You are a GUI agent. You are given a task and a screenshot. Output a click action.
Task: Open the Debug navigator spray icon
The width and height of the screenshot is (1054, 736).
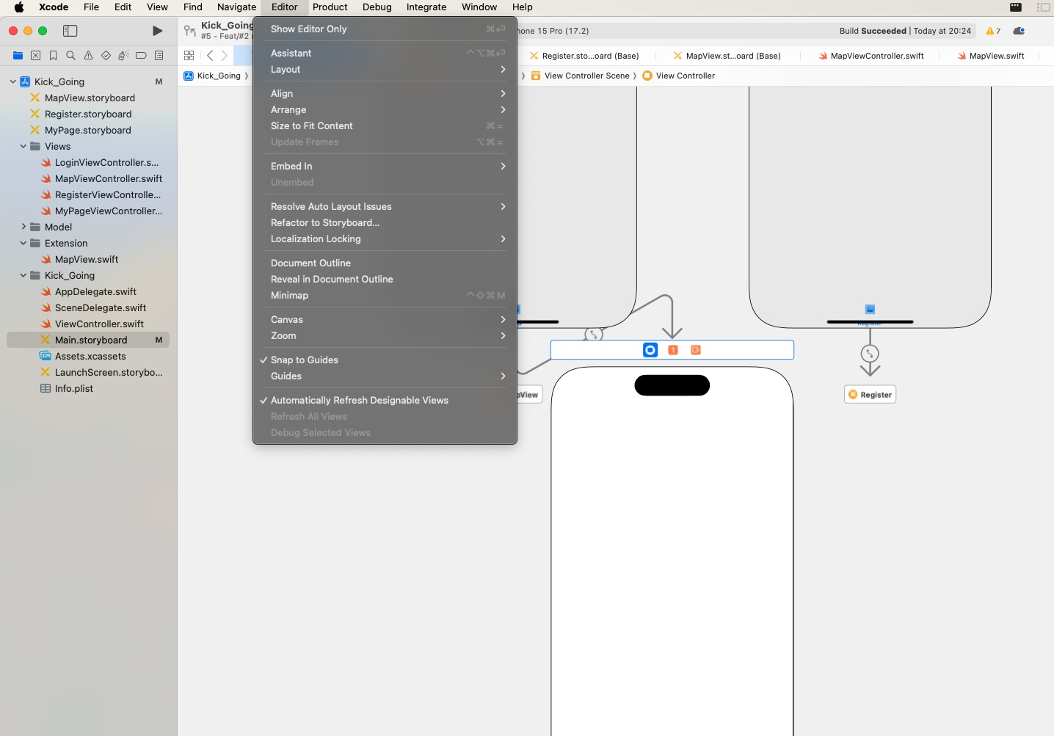(123, 56)
